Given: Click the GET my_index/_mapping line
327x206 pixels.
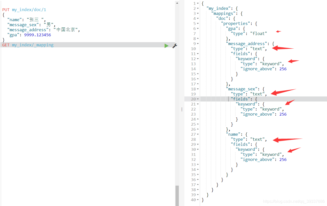Looking at the screenshot, I should 28,45.
